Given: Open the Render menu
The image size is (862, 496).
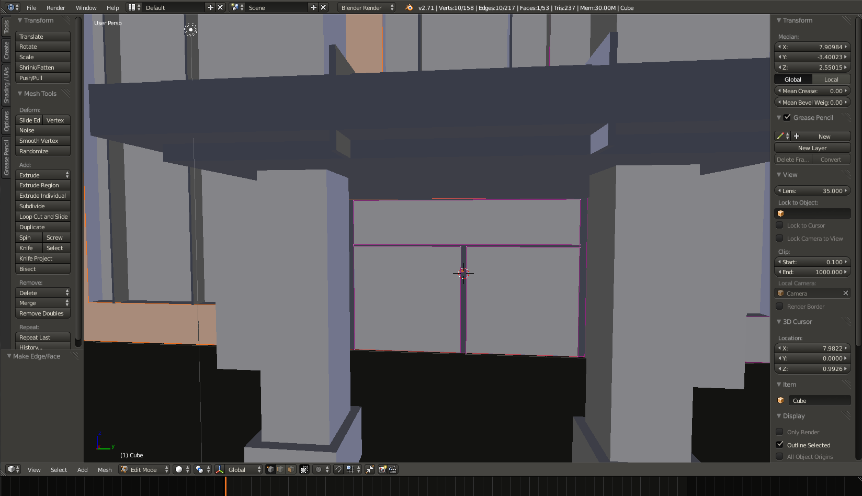Looking at the screenshot, I should coord(55,8).
